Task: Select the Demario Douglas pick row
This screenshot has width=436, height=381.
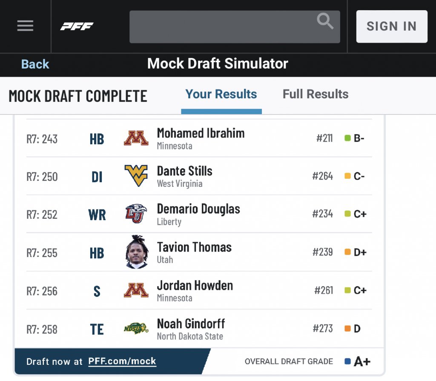Action: tap(199, 214)
